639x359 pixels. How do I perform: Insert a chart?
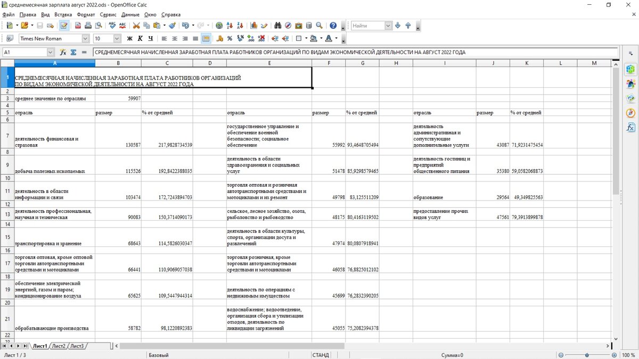tap(254, 26)
